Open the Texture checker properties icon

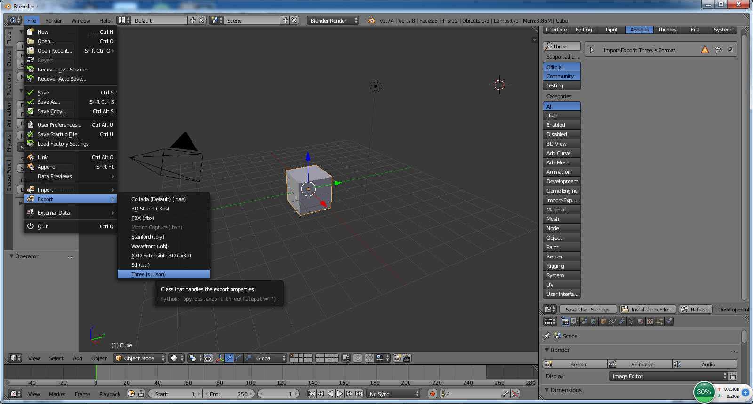pos(650,321)
